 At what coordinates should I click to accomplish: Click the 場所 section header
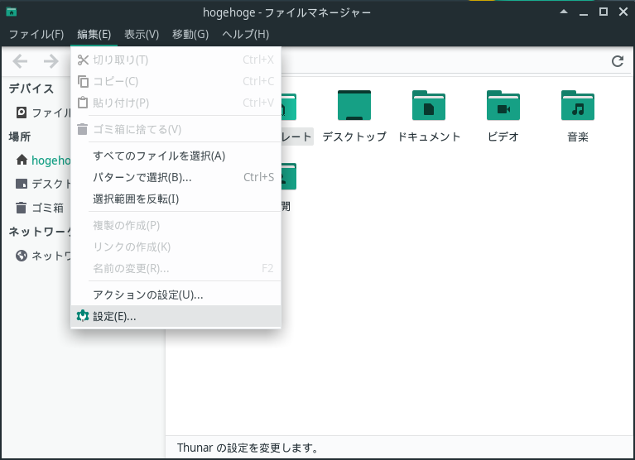pos(19,137)
